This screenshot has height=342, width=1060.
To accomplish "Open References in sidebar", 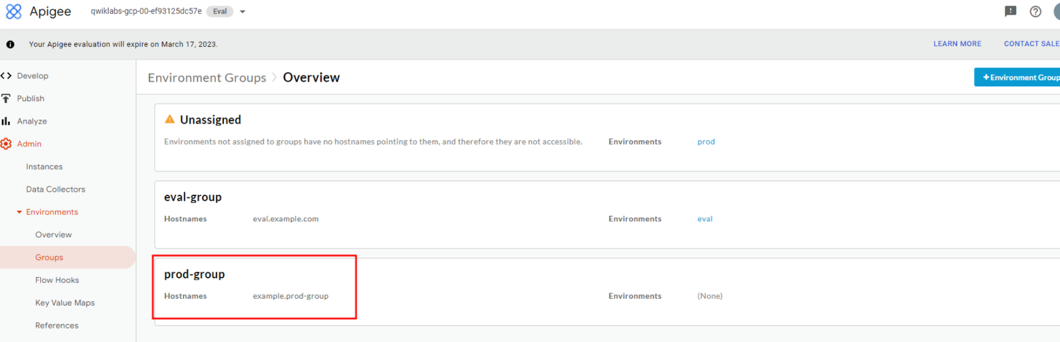I will click(x=57, y=326).
